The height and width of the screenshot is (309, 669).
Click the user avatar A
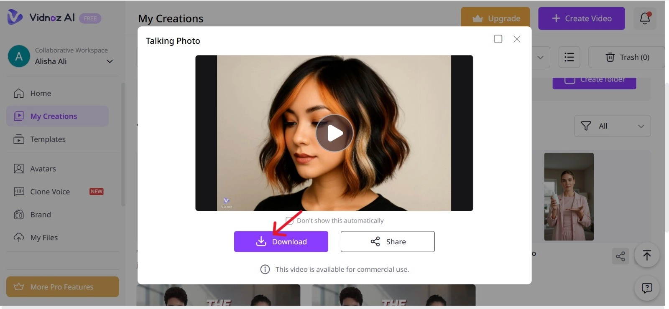(x=19, y=56)
